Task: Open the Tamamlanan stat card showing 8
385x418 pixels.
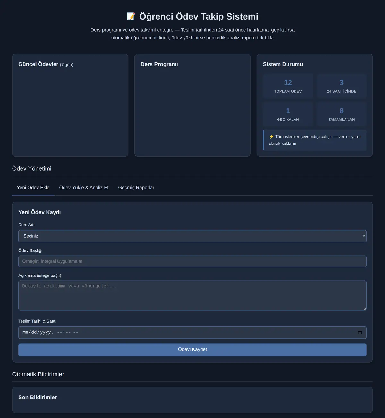Action: point(341,114)
